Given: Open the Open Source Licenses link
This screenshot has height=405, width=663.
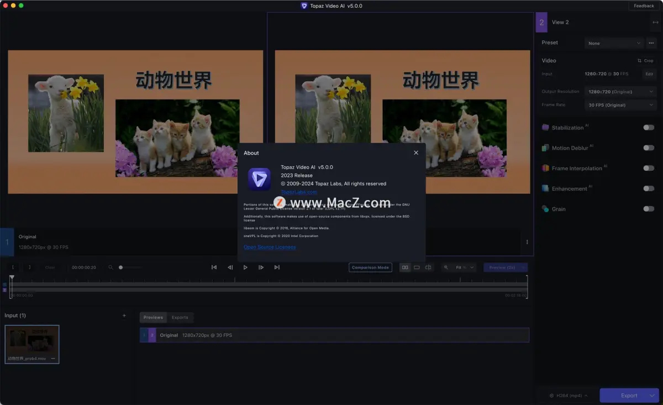Looking at the screenshot, I should tap(270, 247).
